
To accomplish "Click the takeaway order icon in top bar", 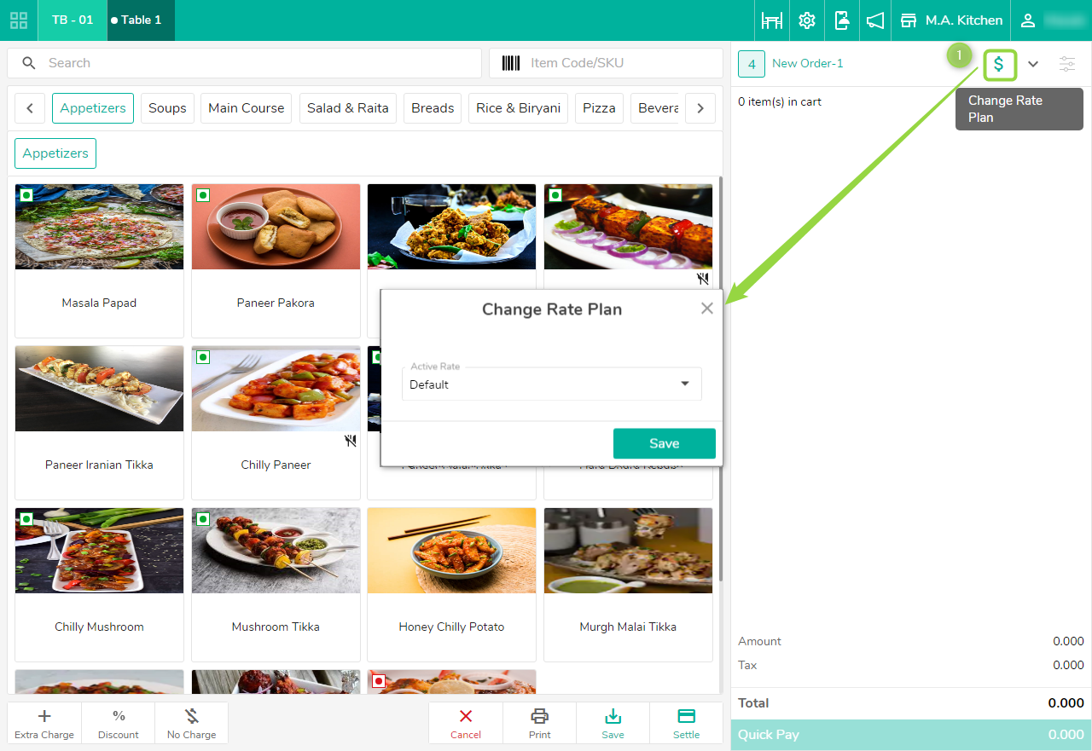I will pyautogui.click(x=841, y=20).
